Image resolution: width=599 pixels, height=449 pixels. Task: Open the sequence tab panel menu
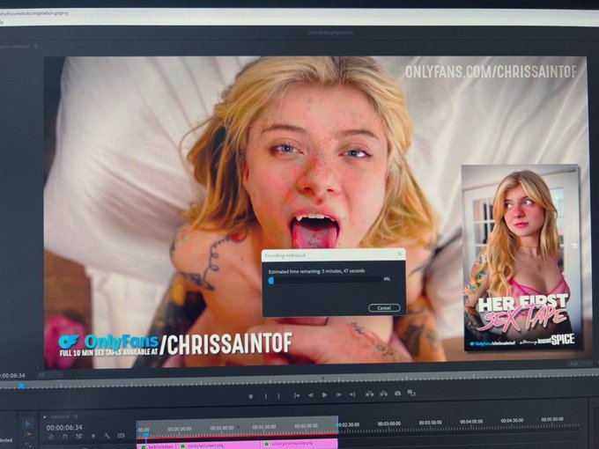(76, 416)
